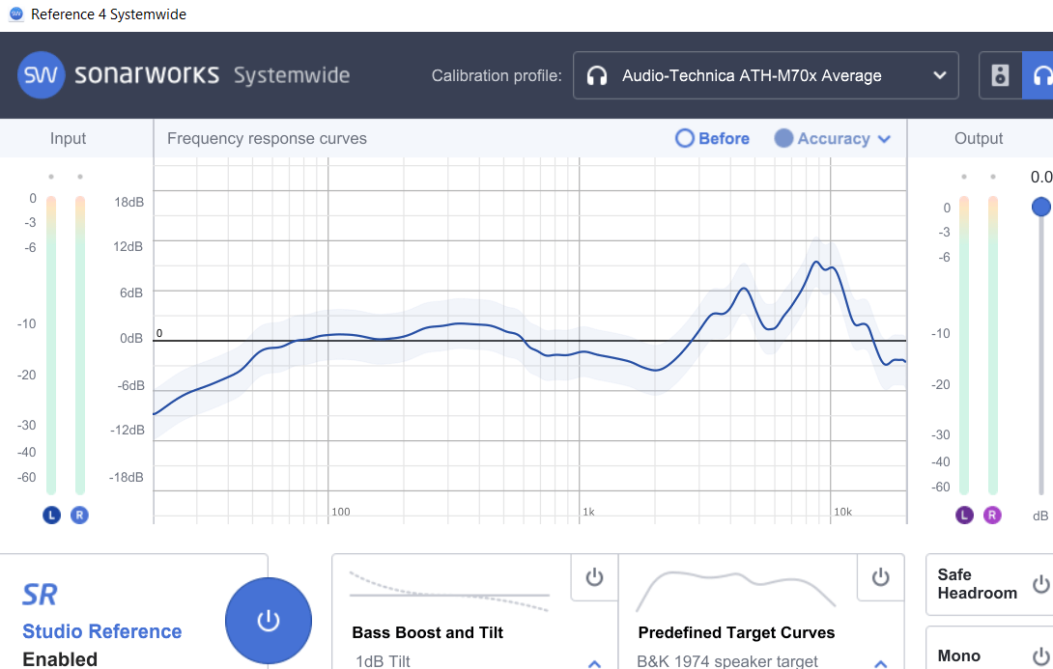
Task: Click the Safe Headroom label
Action: [x=977, y=584]
